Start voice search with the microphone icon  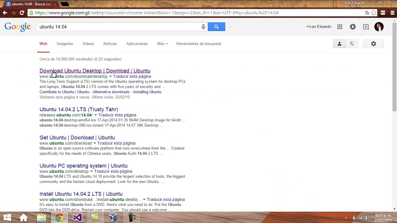point(203,27)
